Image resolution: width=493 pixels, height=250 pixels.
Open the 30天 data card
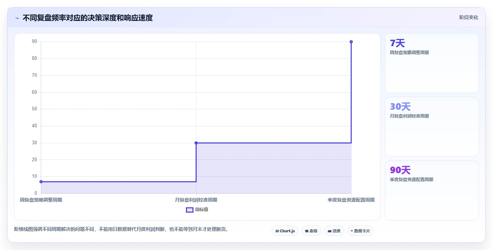(432, 127)
